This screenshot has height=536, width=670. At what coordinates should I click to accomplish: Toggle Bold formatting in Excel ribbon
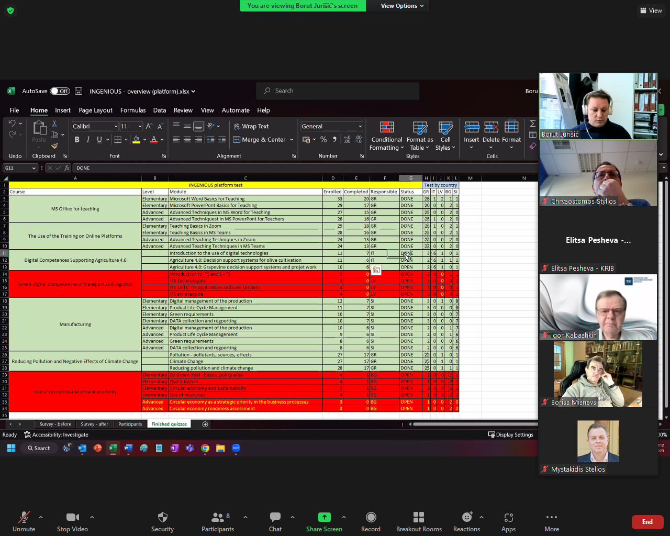click(x=77, y=140)
